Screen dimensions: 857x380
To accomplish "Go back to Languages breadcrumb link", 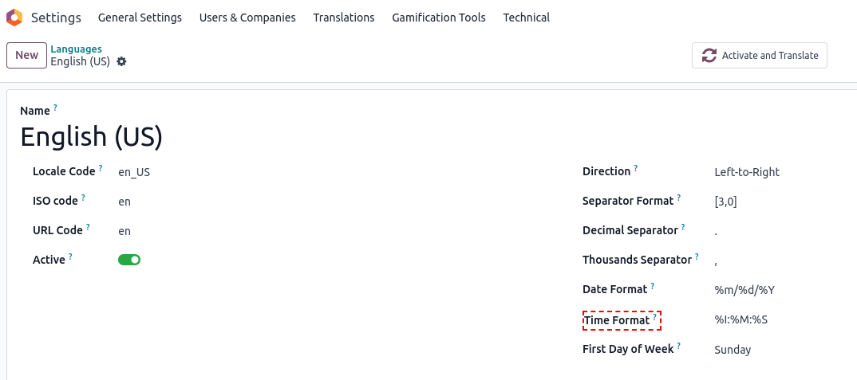I will [77, 49].
